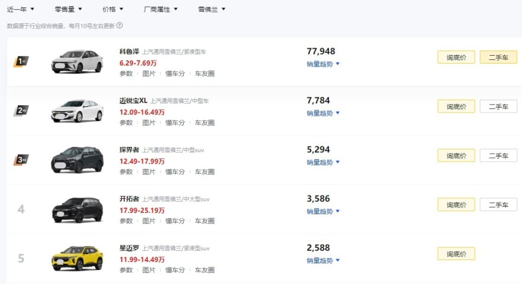Viewport: 522px width, 284px height.
Task: Click 询底价 button for 科鲁泽
Action: click(456, 57)
